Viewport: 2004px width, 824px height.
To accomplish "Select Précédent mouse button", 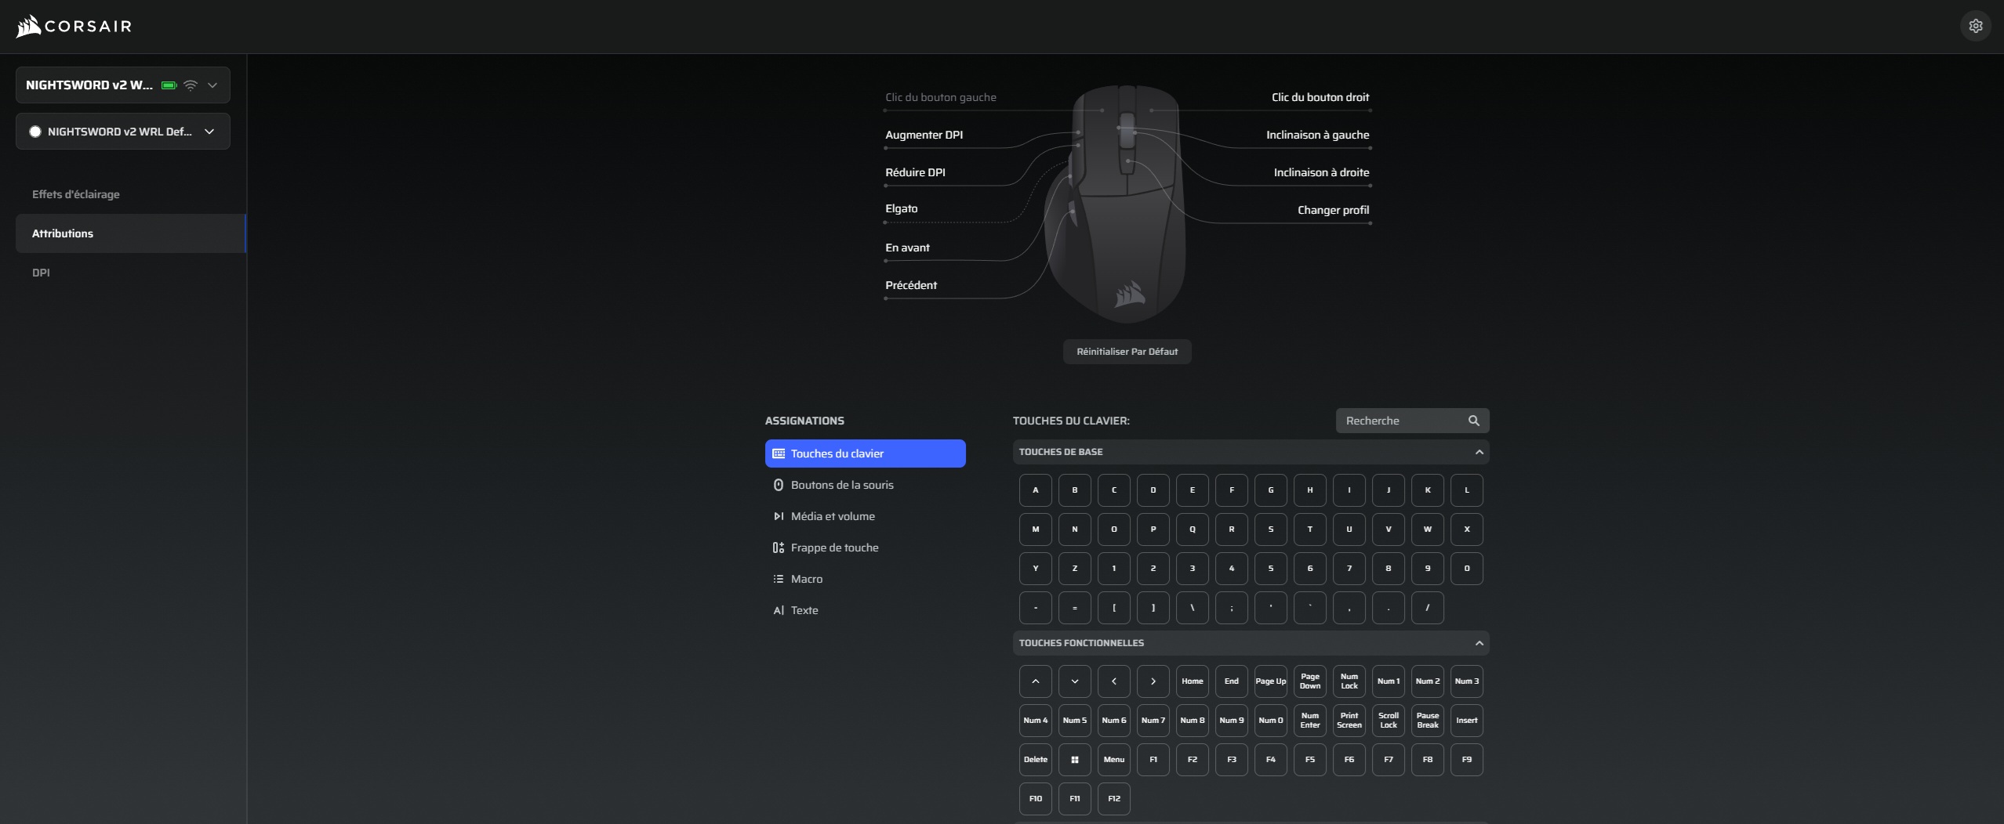I will pyautogui.click(x=911, y=285).
